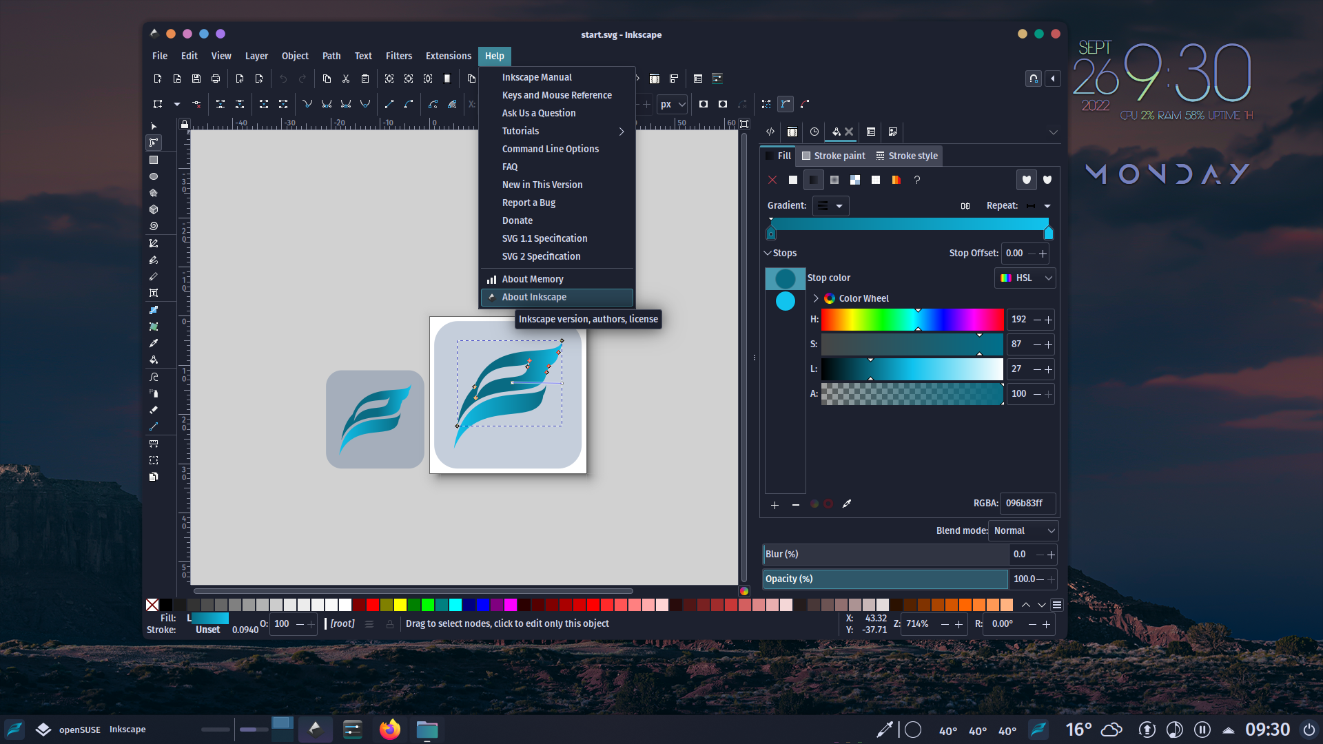Expand the docked panels chevron menu
This screenshot has height=744, width=1323.
1054,132
